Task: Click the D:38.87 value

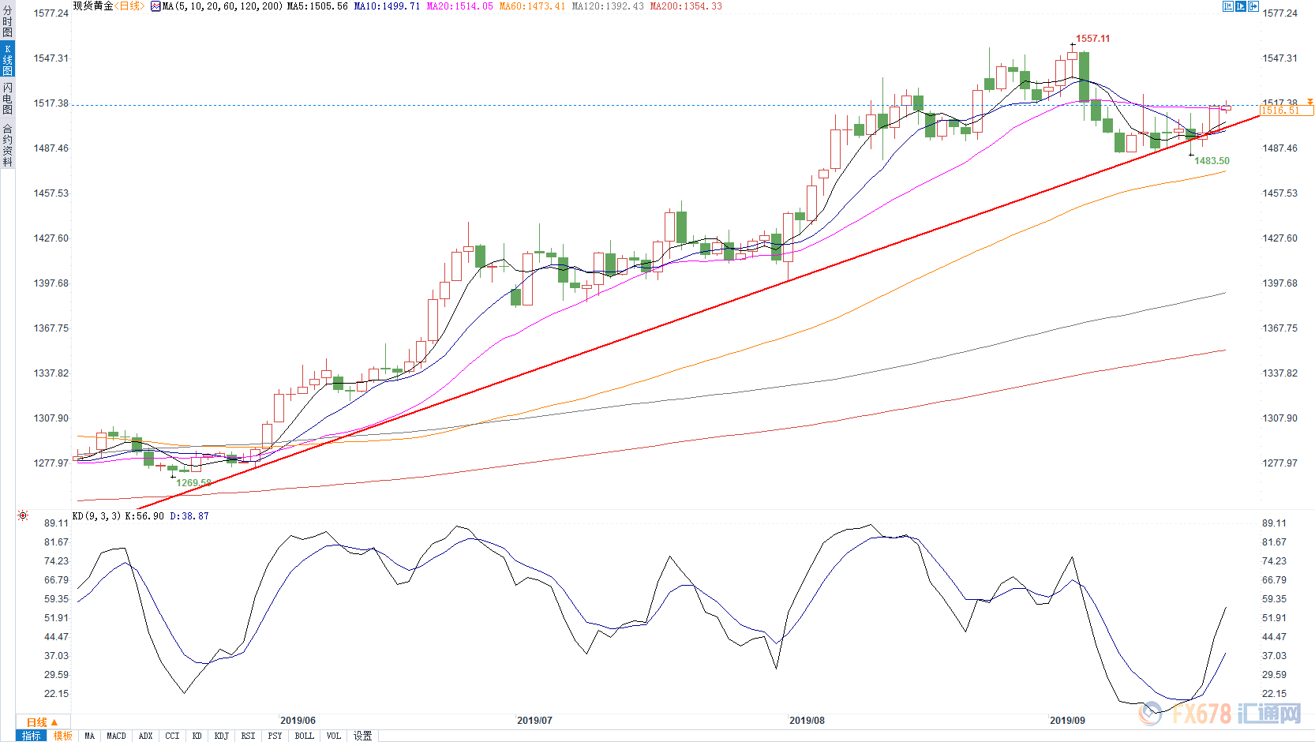Action: (189, 516)
